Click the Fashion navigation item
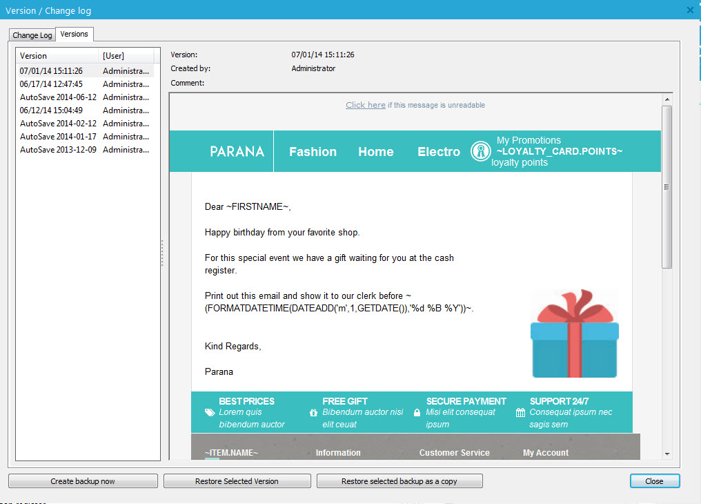The height and width of the screenshot is (504, 701). [313, 152]
